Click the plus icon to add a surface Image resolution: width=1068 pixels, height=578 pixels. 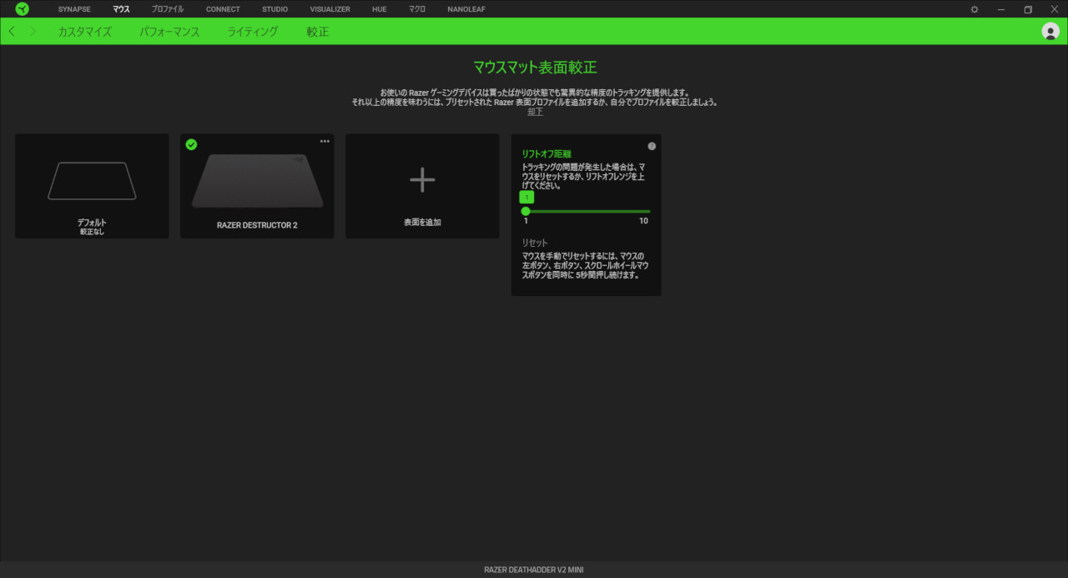pyautogui.click(x=422, y=179)
